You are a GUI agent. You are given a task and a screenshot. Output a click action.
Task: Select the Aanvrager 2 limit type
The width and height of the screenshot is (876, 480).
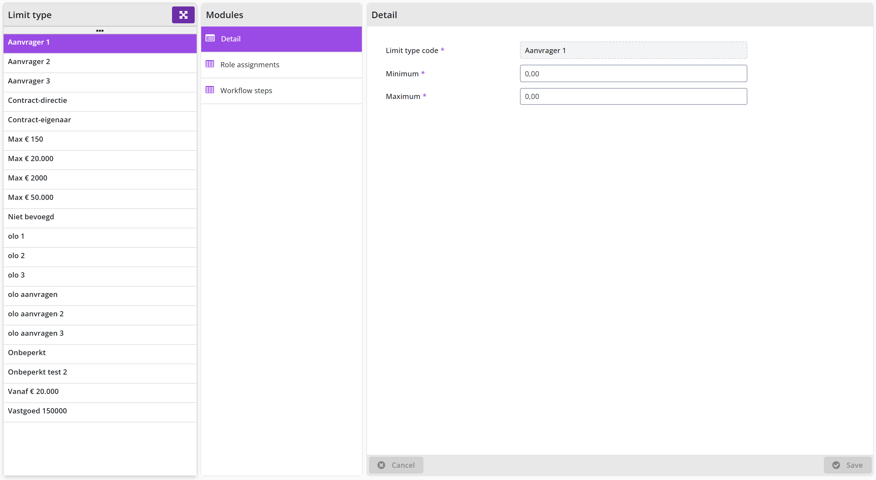100,62
